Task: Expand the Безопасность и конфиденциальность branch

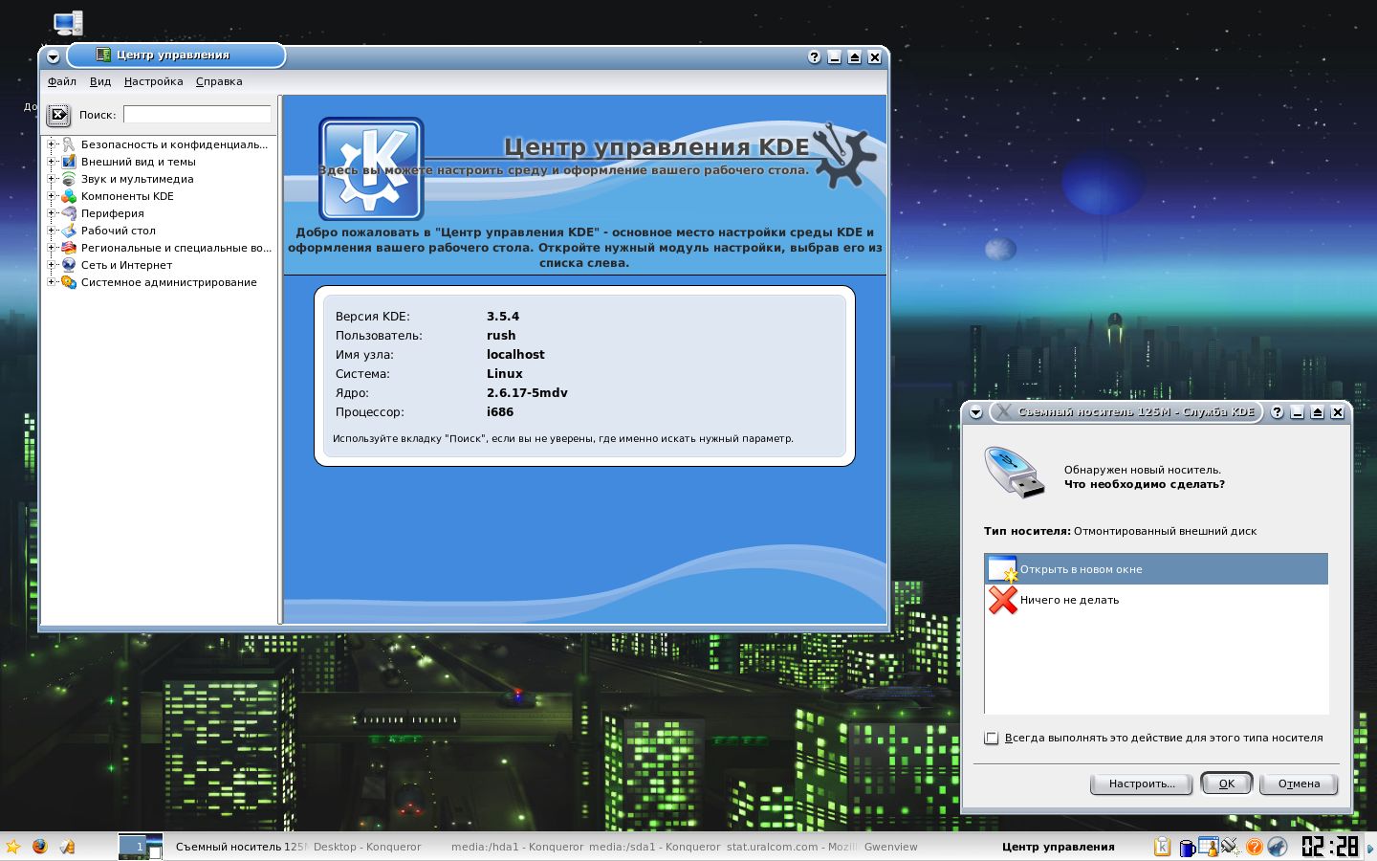Action: point(52,144)
